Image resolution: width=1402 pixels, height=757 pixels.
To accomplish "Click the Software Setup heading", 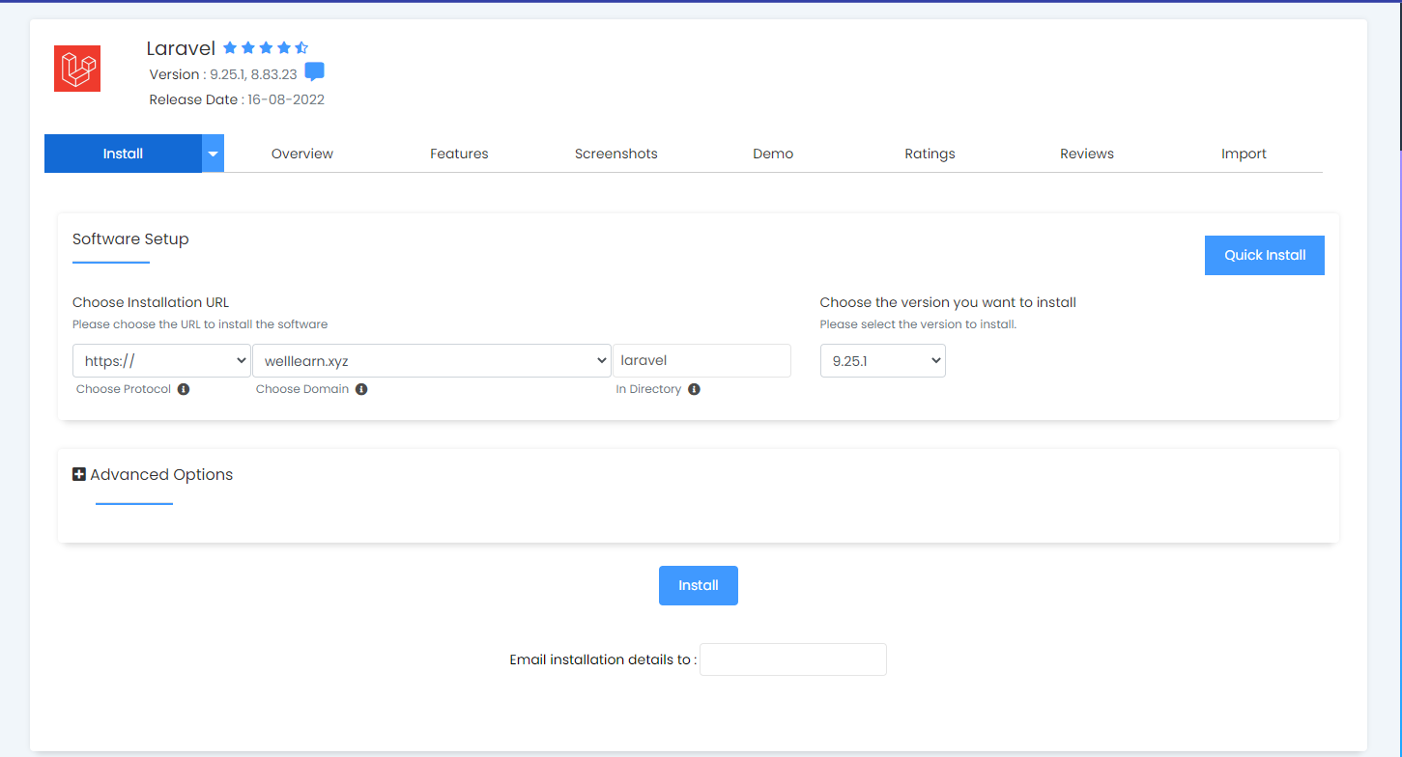I will [130, 239].
